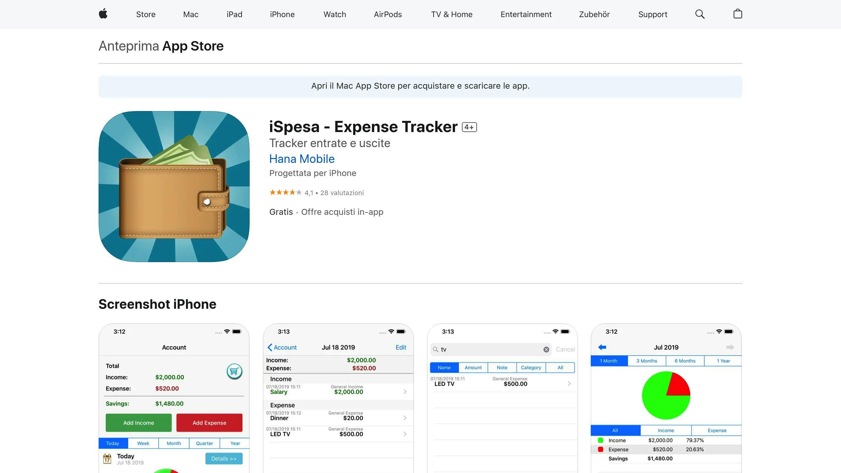The height and width of the screenshot is (473, 841).
Task: Click the Jul 18 2019 date title
Action: (338, 347)
